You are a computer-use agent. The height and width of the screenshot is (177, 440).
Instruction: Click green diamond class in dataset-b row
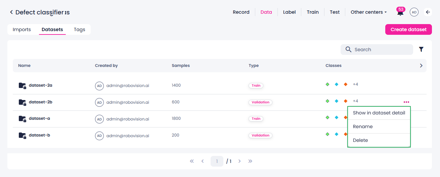tap(327, 134)
